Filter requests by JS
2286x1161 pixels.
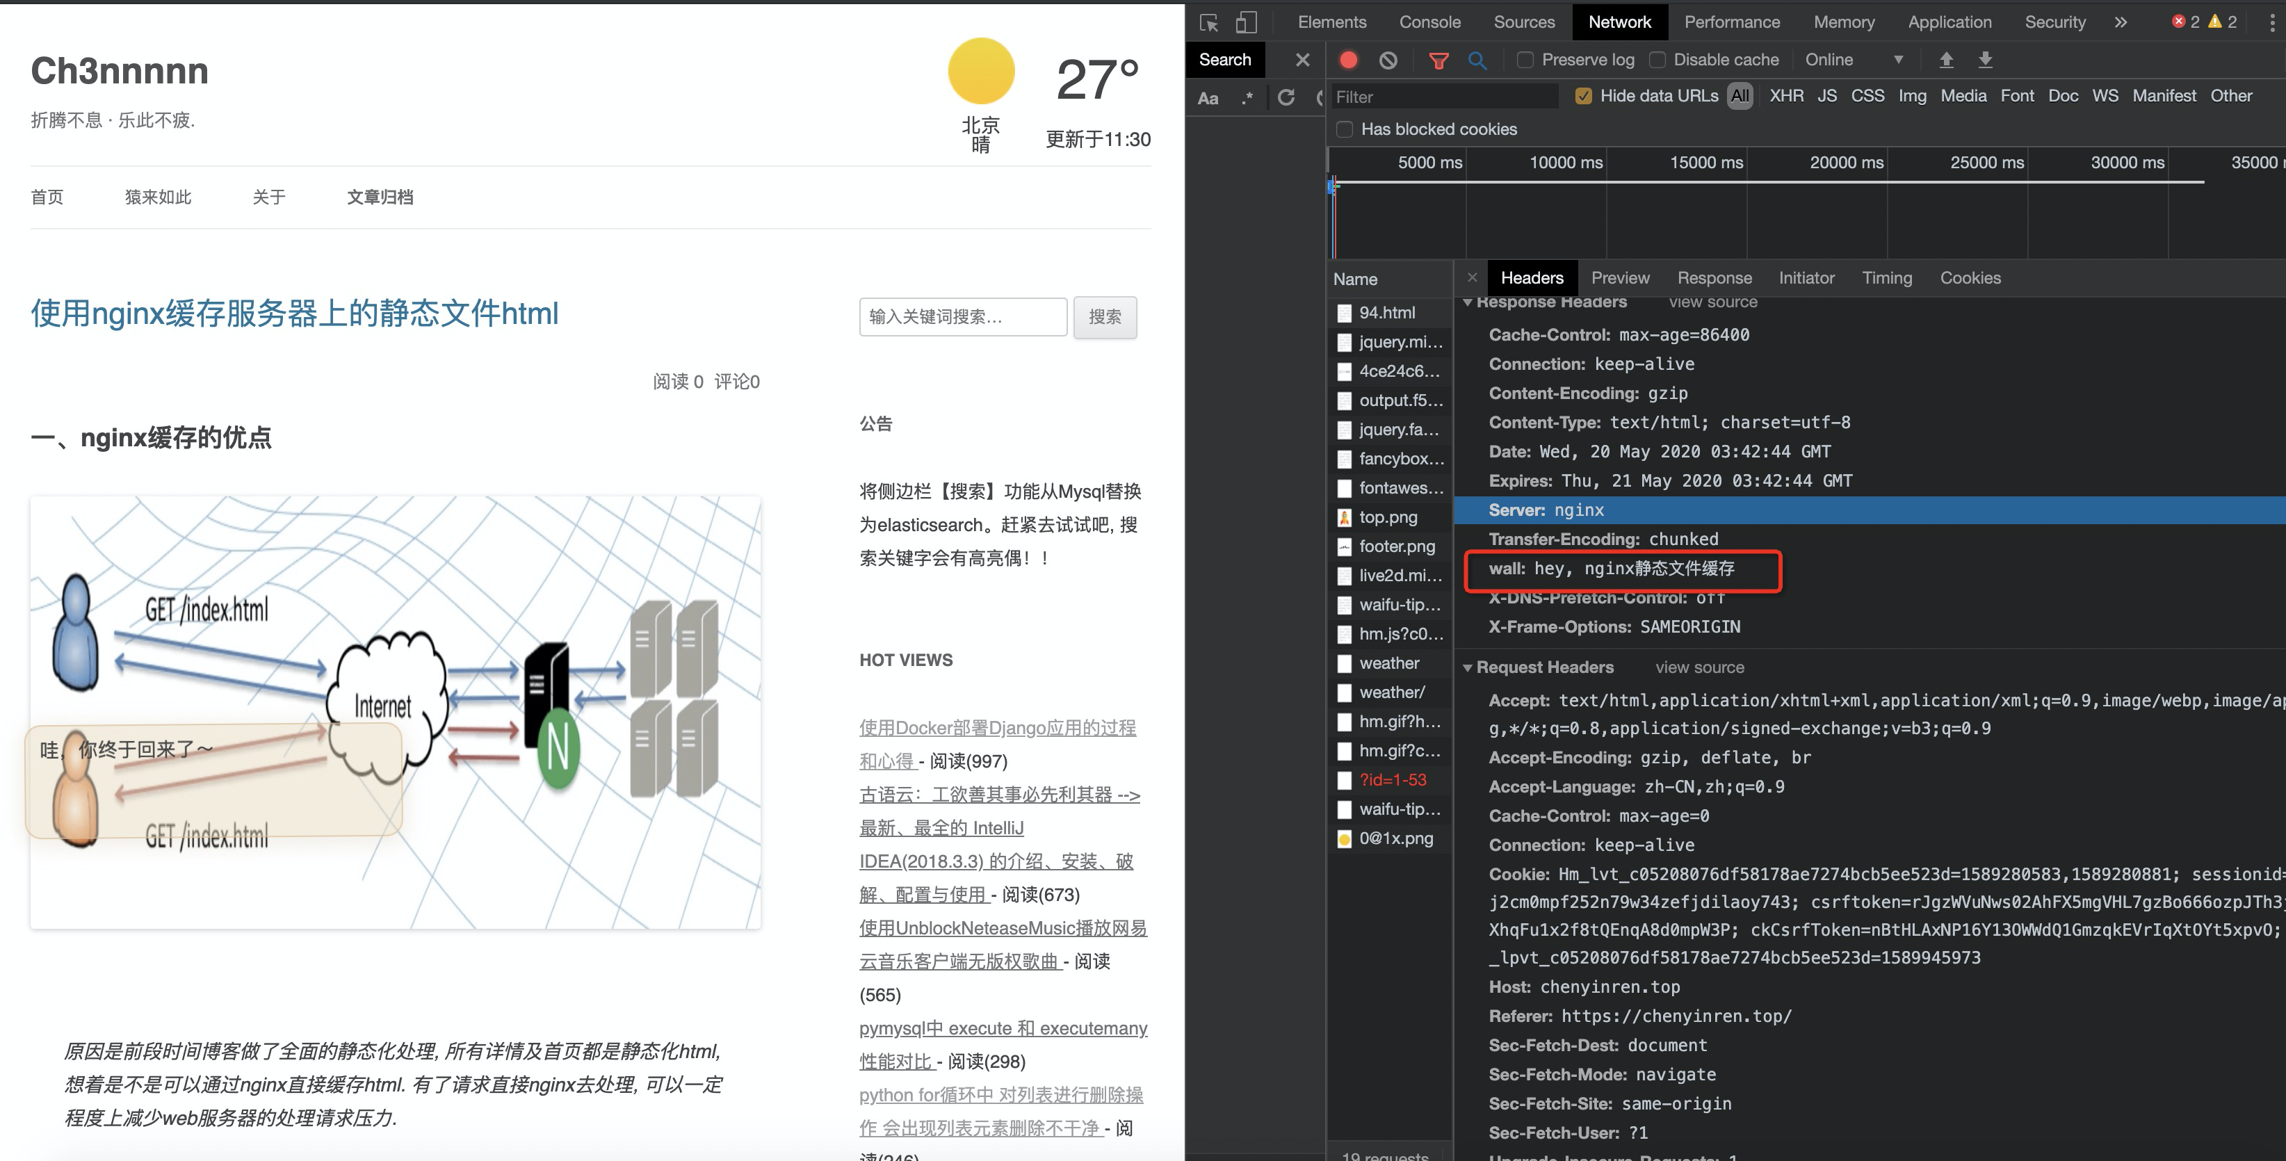pos(1827,96)
